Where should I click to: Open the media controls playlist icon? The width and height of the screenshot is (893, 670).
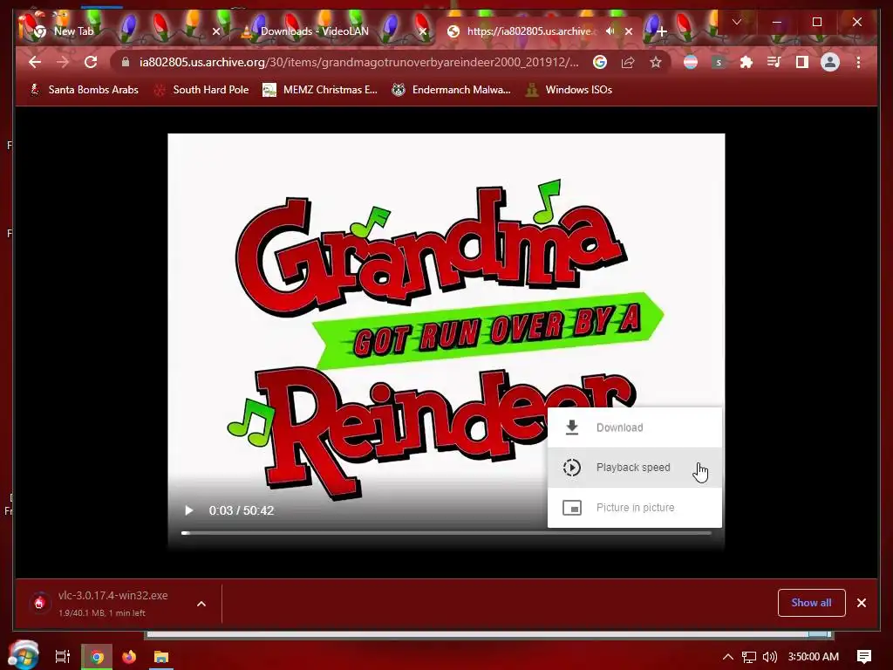[774, 62]
